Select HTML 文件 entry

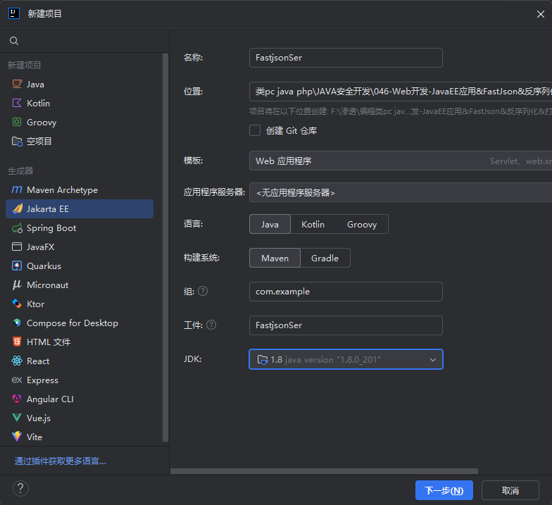80,342
